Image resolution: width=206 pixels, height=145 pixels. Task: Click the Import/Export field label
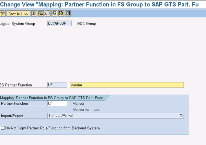(x=12, y=116)
